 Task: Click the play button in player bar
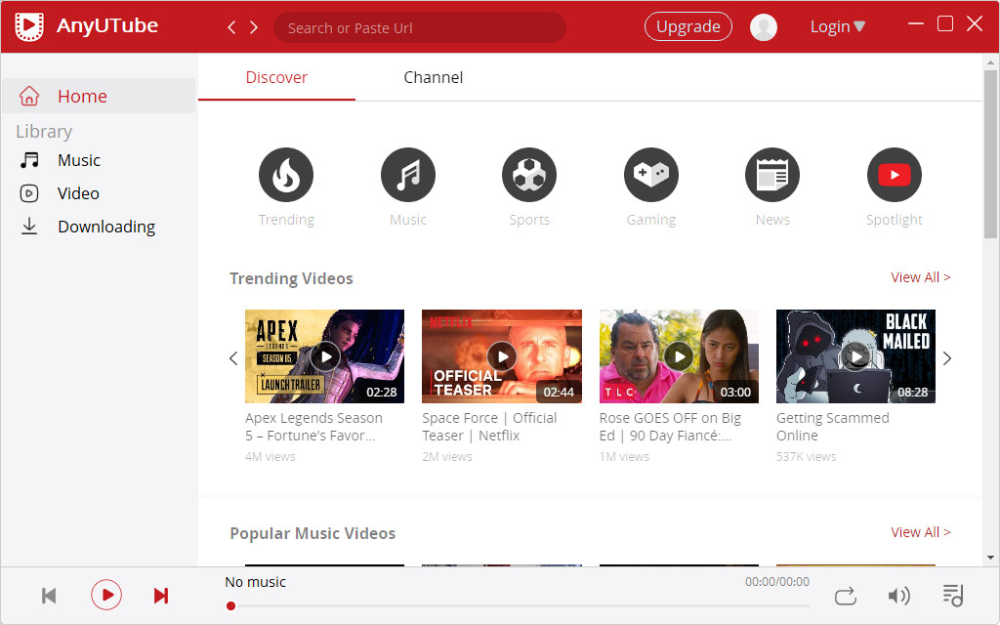pyautogui.click(x=106, y=595)
